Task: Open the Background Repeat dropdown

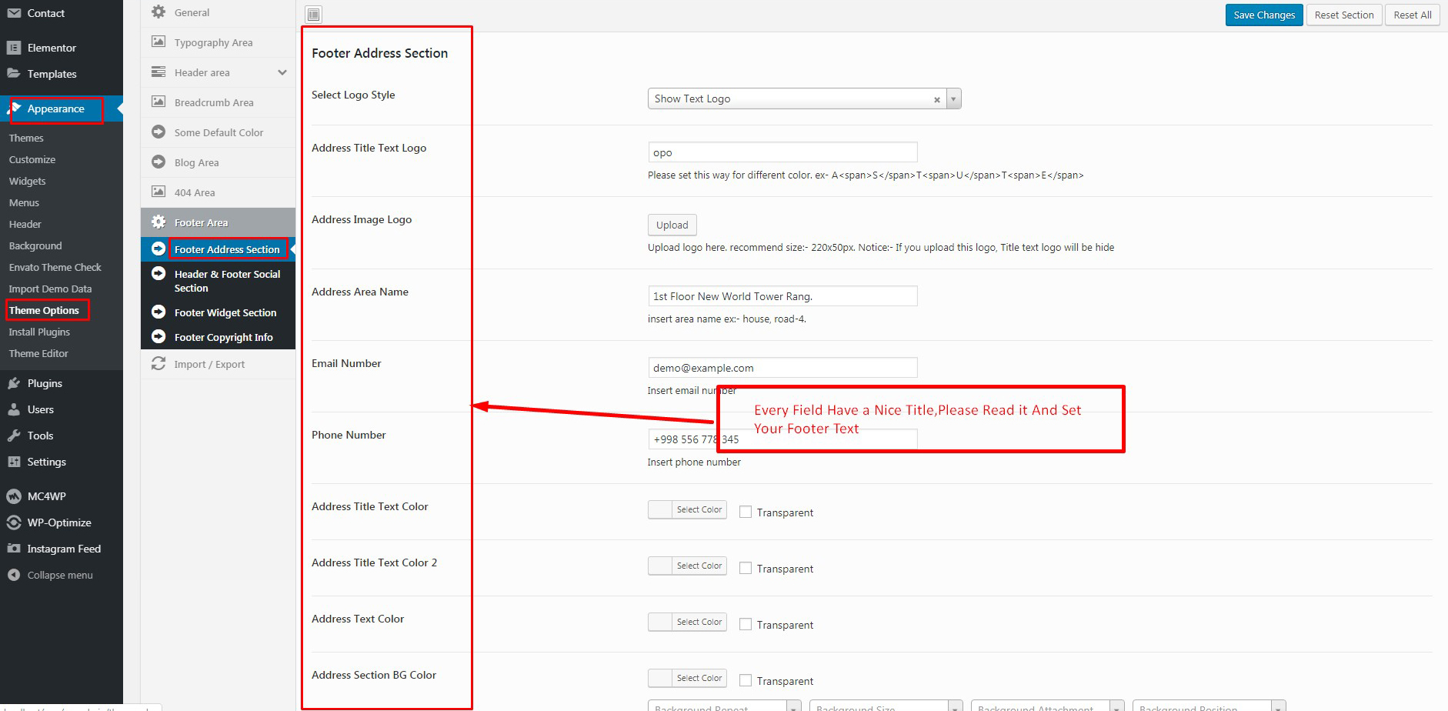Action: [724, 706]
